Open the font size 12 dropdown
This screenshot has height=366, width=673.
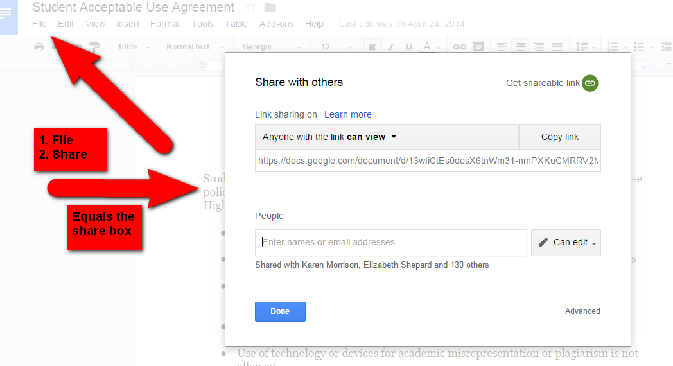[x=337, y=47]
